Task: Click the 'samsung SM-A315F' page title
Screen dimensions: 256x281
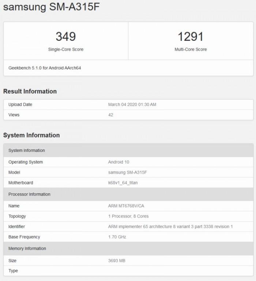Action: tap(52, 7)
